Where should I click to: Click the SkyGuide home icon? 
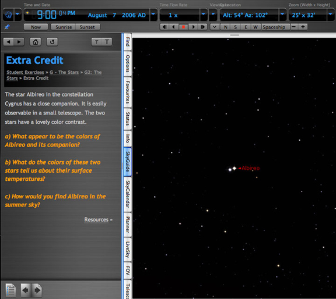pyautogui.click(x=36, y=42)
